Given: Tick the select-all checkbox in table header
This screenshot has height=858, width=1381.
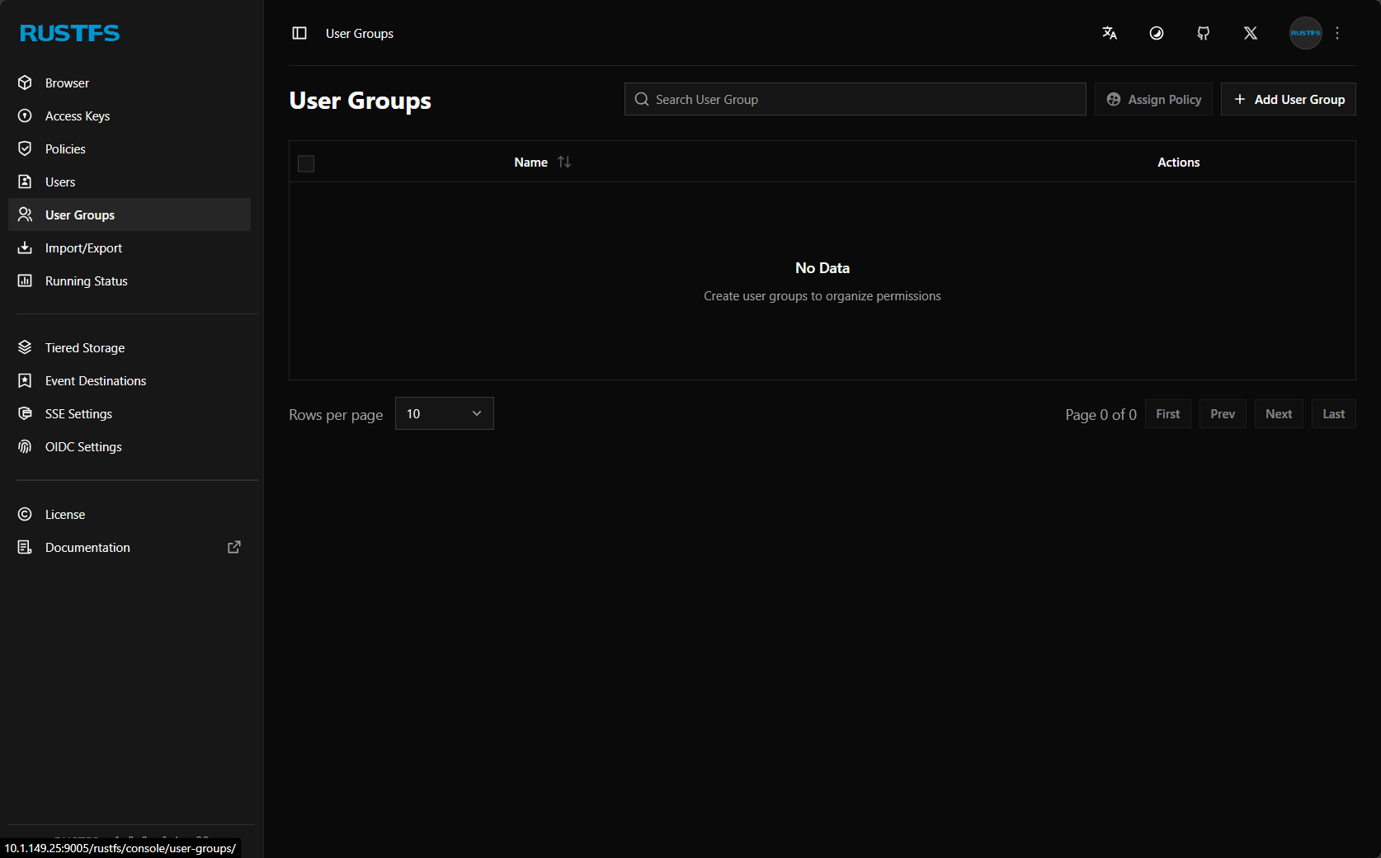Looking at the screenshot, I should [x=306, y=163].
